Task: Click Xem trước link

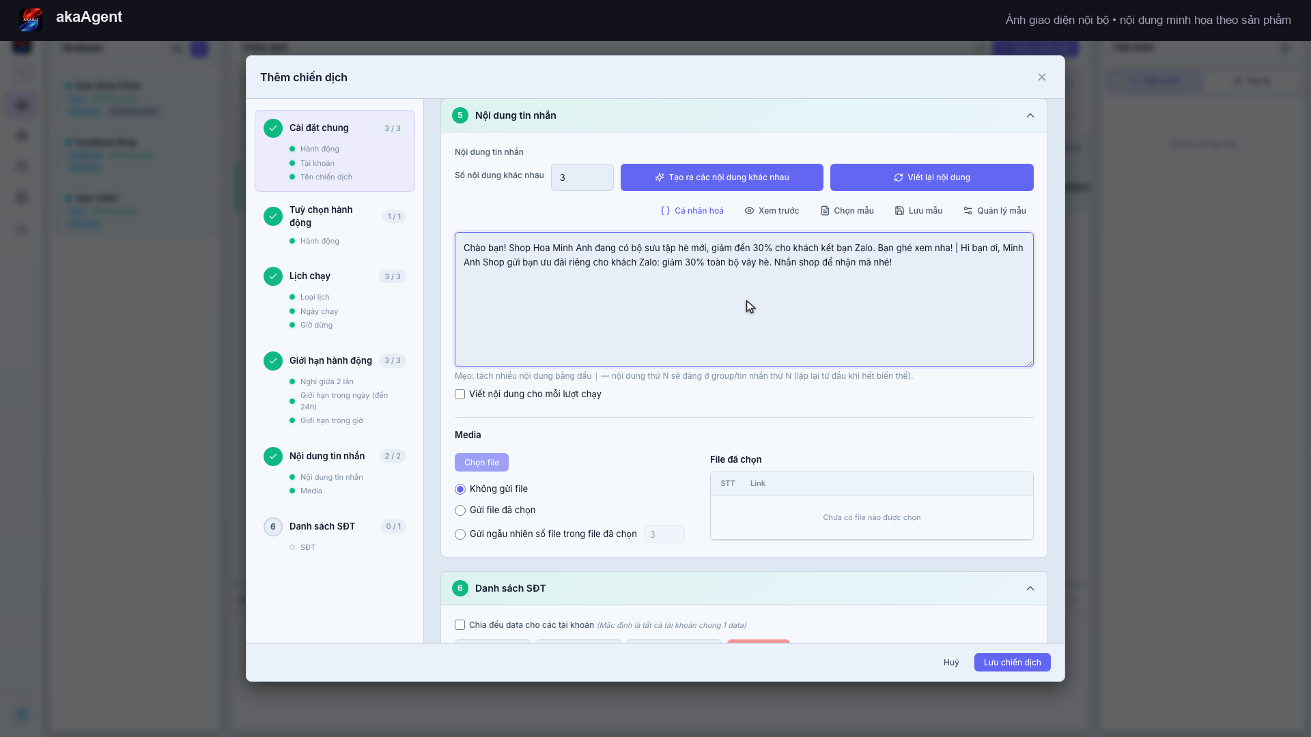Action: click(x=772, y=211)
